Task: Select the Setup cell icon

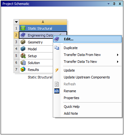Action: pyautogui.click(x=23, y=56)
